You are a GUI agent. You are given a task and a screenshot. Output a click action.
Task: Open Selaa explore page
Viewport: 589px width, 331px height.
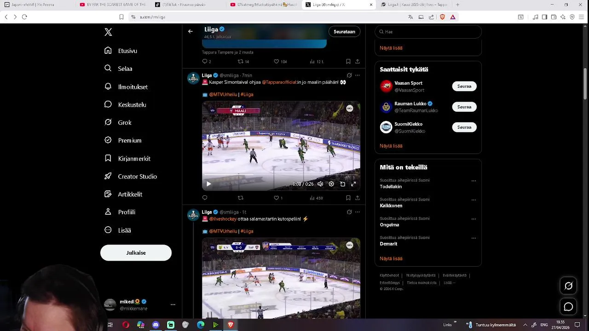pos(119,68)
